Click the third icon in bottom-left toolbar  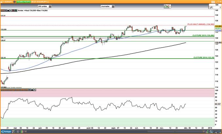[18, 132]
